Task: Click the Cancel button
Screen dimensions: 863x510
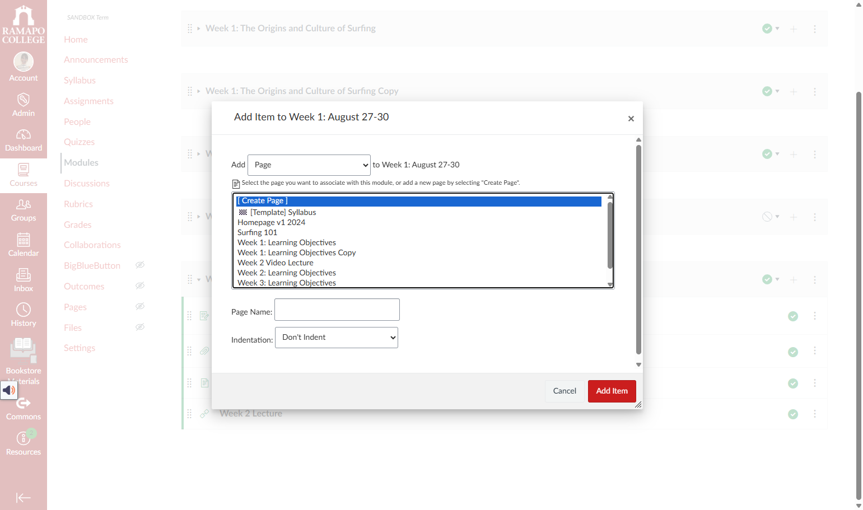Action: (565, 391)
